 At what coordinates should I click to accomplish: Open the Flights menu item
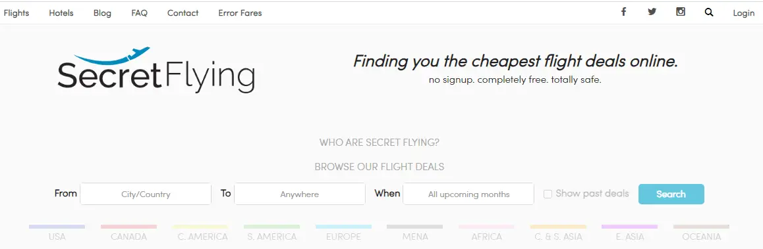click(16, 13)
